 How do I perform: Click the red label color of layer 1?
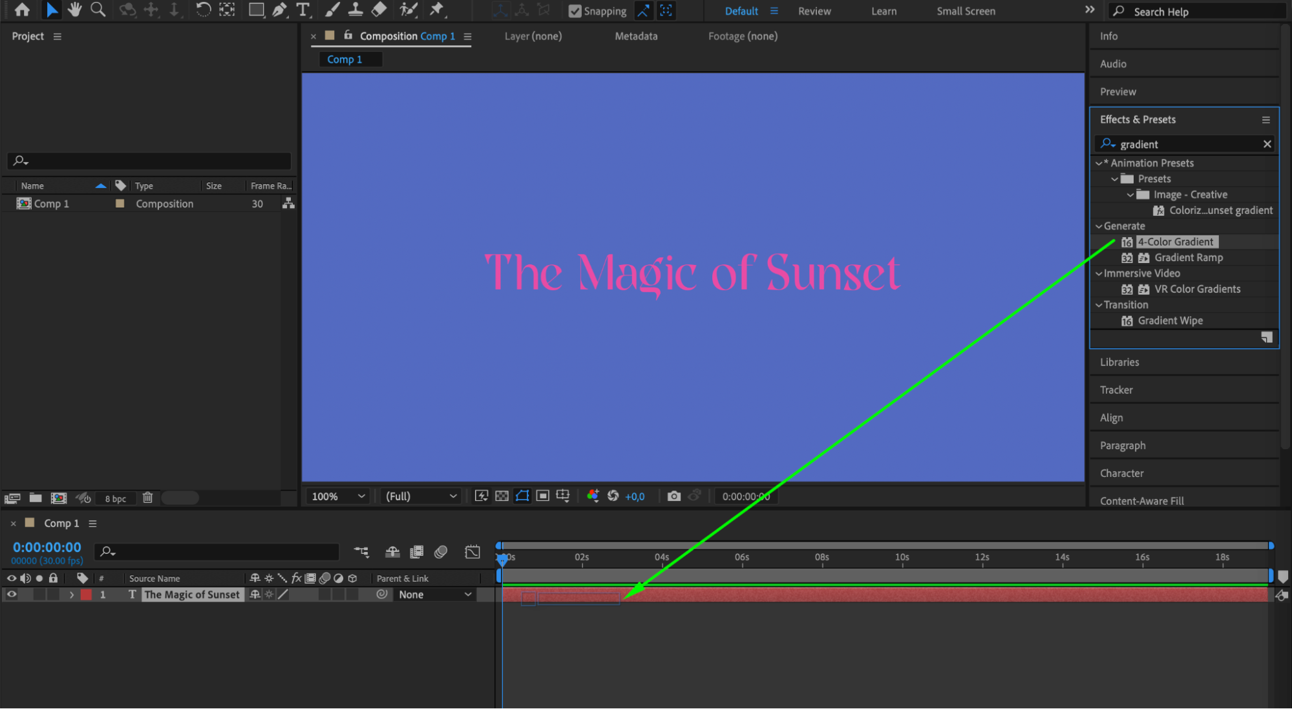click(86, 595)
